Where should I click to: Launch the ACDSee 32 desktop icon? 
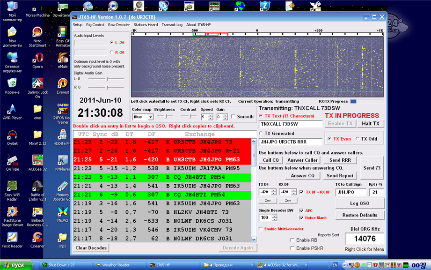pos(37,163)
